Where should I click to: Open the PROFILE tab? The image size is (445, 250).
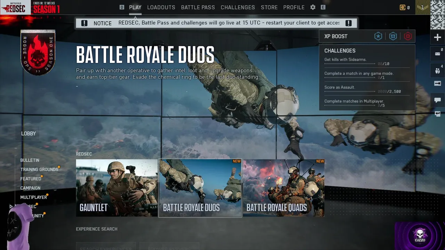click(x=294, y=7)
